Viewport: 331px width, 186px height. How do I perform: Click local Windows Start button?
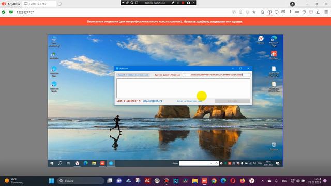coord(52,181)
